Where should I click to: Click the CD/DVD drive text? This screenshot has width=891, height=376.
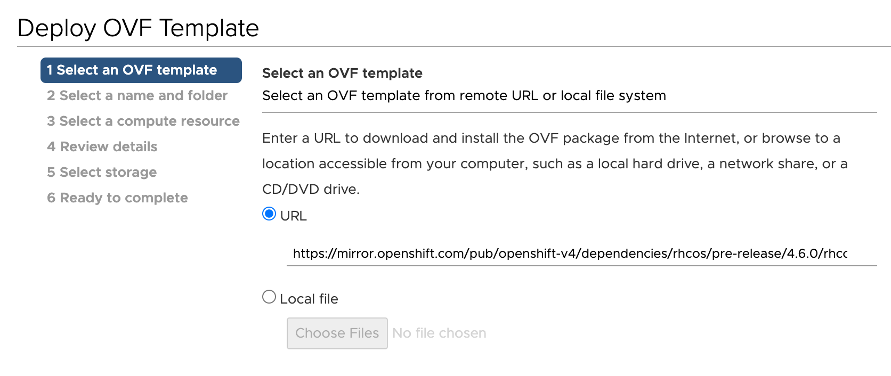pyautogui.click(x=311, y=190)
